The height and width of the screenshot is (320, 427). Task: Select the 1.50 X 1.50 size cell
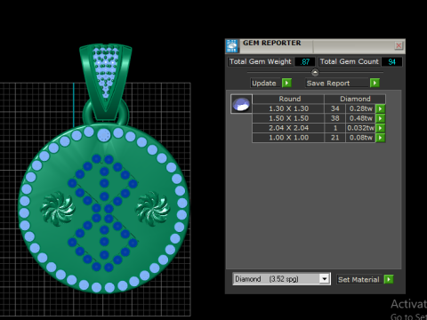(288, 118)
